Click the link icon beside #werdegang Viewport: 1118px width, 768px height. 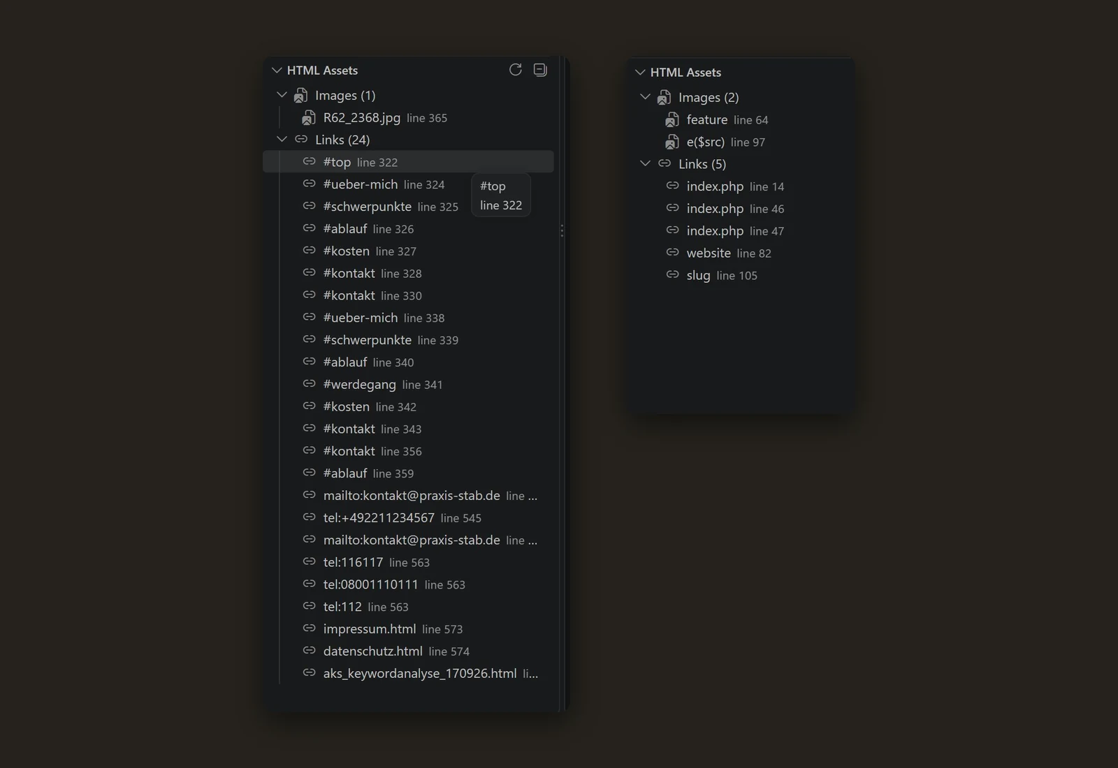pyautogui.click(x=309, y=384)
